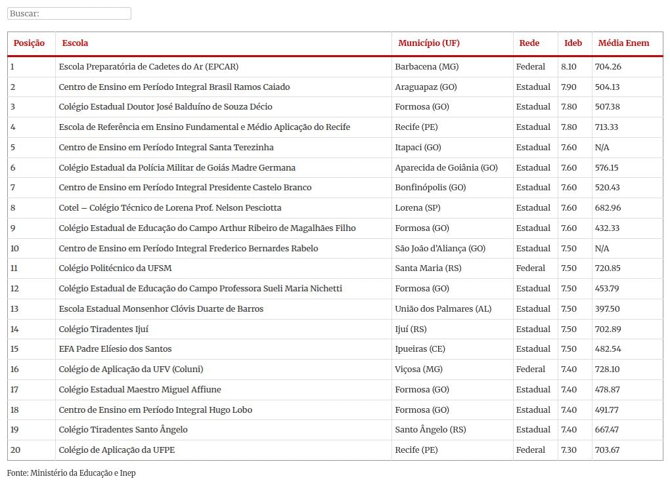
Task: Select Centro de Ensino Brasil Ramos Caiado
Action: point(174,87)
